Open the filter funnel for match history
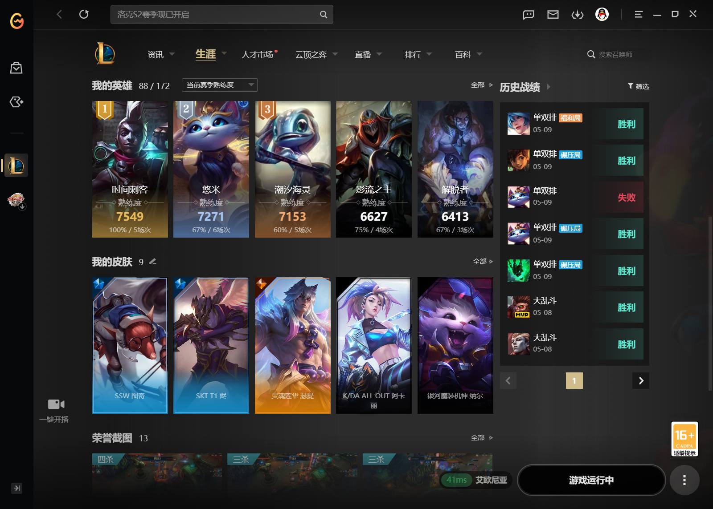Image resolution: width=713 pixels, height=509 pixels. (631, 86)
